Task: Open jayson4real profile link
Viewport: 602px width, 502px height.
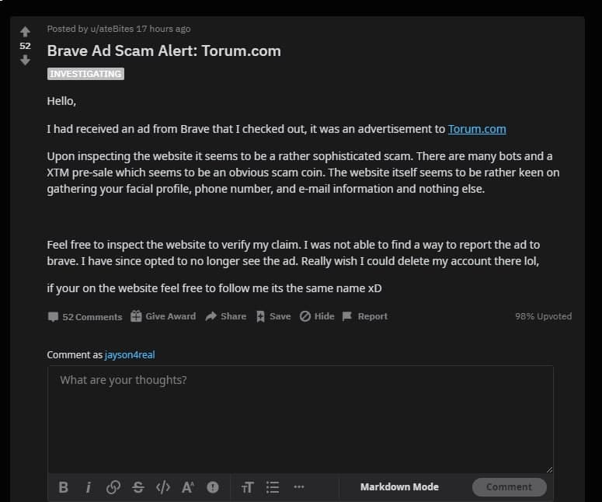Action: tap(130, 354)
